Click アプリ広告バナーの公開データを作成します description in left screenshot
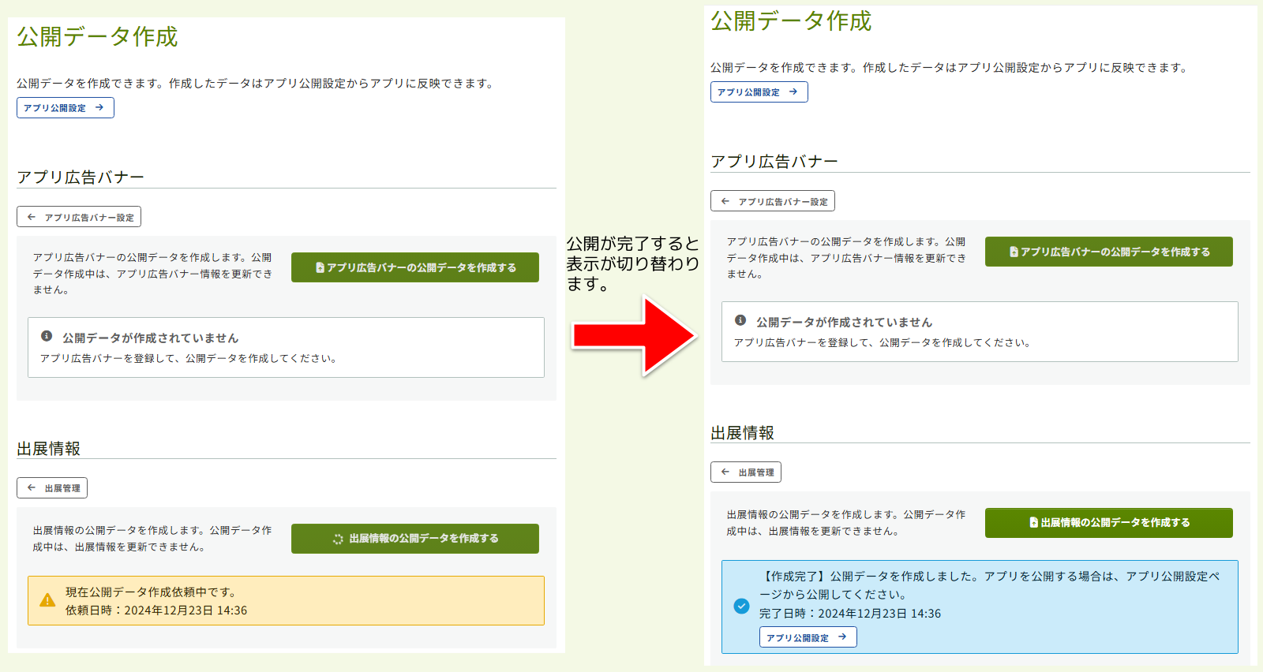The width and height of the screenshot is (1263, 672). click(152, 274)
